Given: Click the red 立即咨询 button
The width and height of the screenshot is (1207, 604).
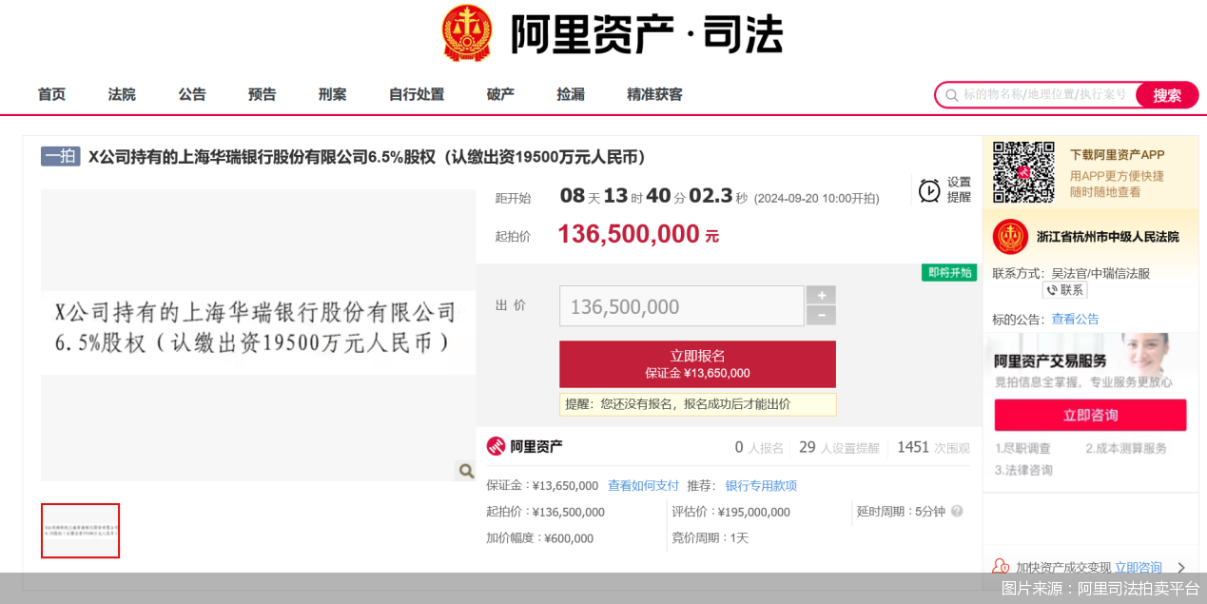Looking at the screenshot, I should (x=1090, y=416).
